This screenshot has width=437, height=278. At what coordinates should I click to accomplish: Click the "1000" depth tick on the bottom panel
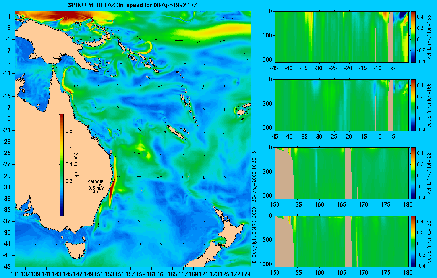coord(266,264)
